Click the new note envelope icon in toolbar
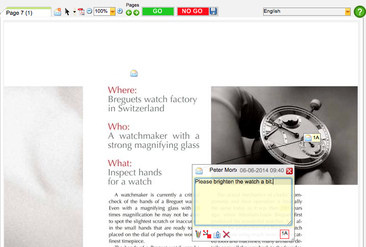 tap(58, 12)
